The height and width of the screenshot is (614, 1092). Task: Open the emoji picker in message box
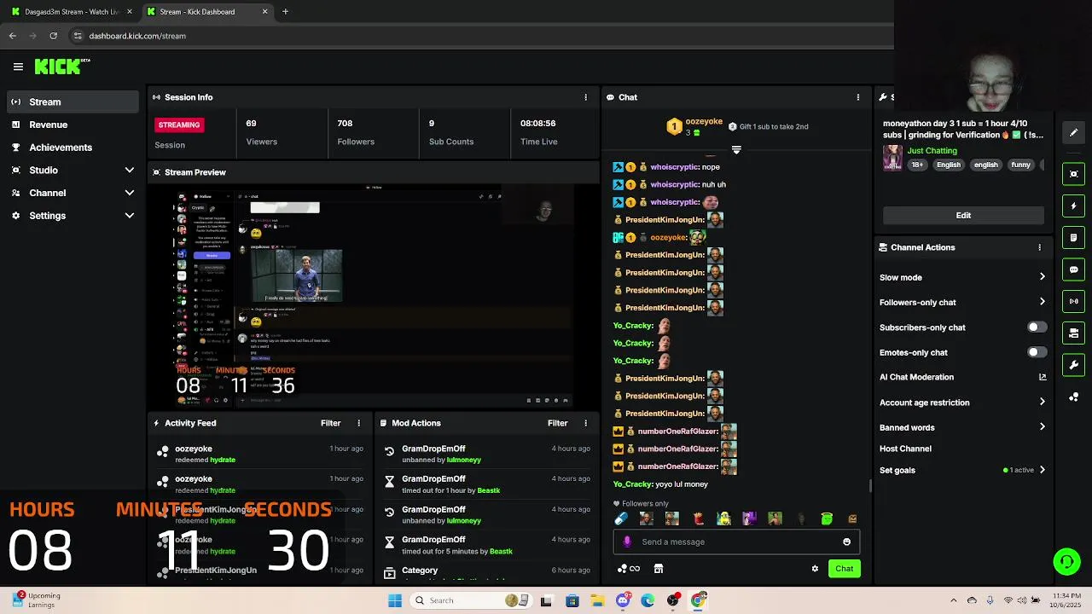(846, 542)
